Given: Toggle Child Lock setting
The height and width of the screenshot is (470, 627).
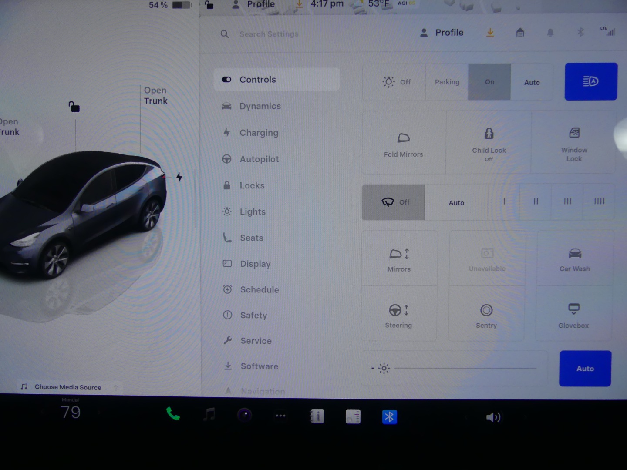Looking at the screenshot, I should (x=489, y=144).
